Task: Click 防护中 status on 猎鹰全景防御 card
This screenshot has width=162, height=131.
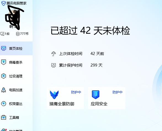Action: (x=76, y=92)
